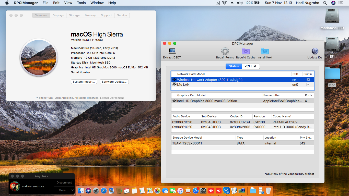Image resolution: width=349 pixels, height=196 pixels.
Task: Open Messages from the Dock
Action: pos(165,190)
